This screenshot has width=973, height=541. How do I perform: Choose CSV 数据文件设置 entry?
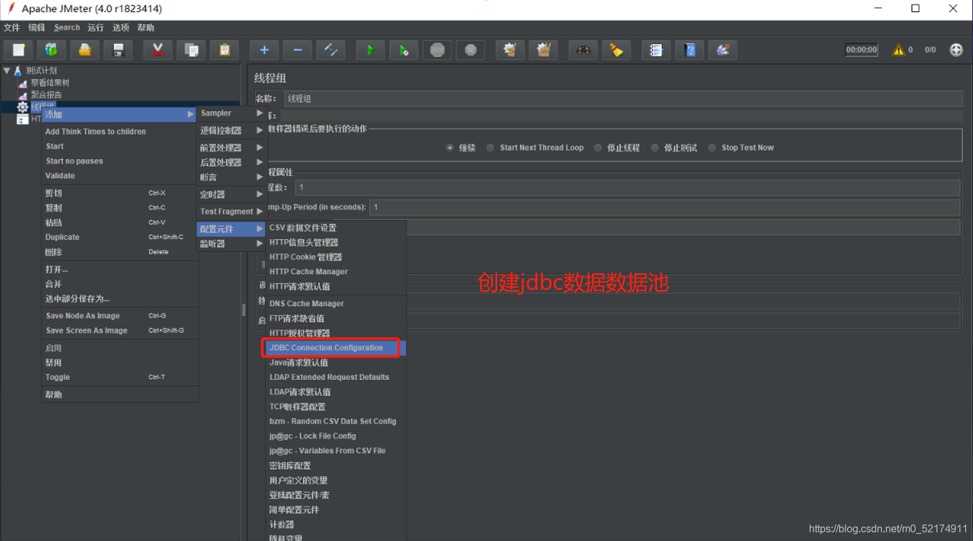(336, 228)
